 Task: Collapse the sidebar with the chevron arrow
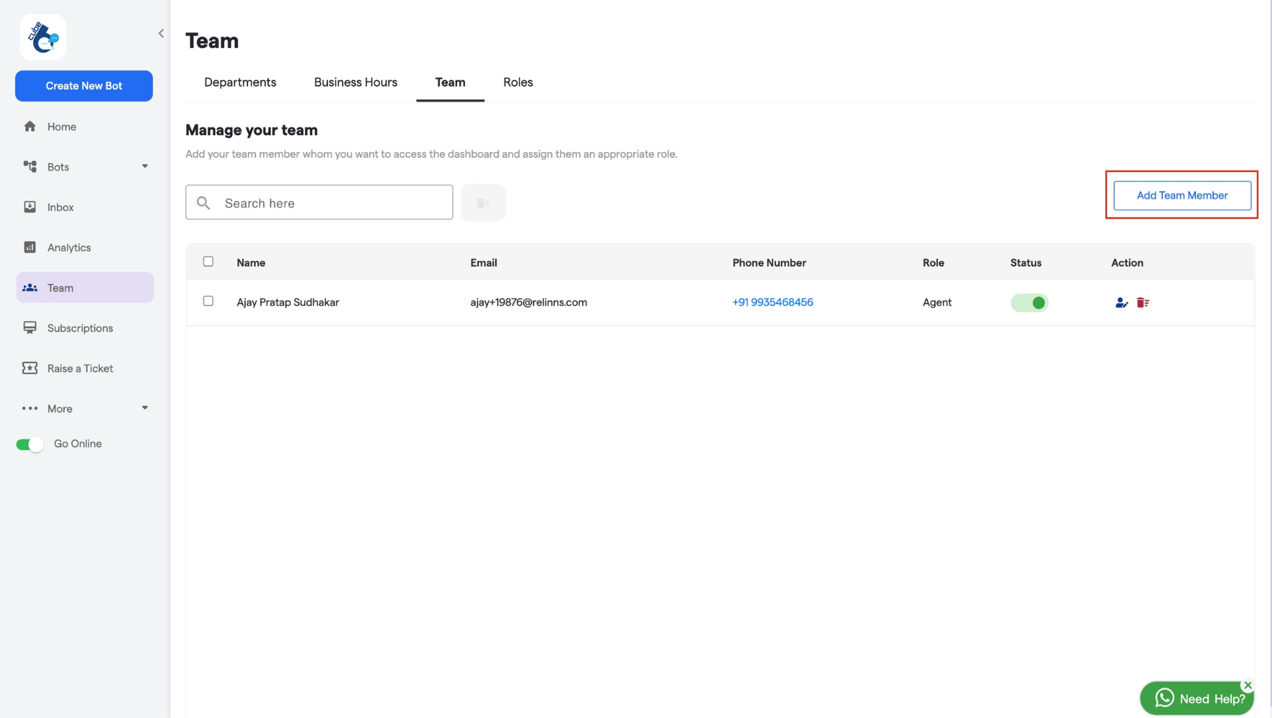click(161, 33)
